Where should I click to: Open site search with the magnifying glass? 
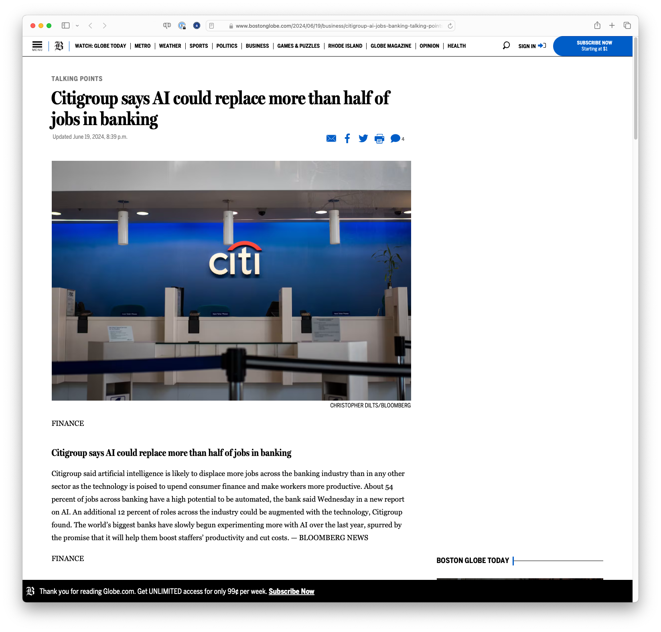pos(507,45)
